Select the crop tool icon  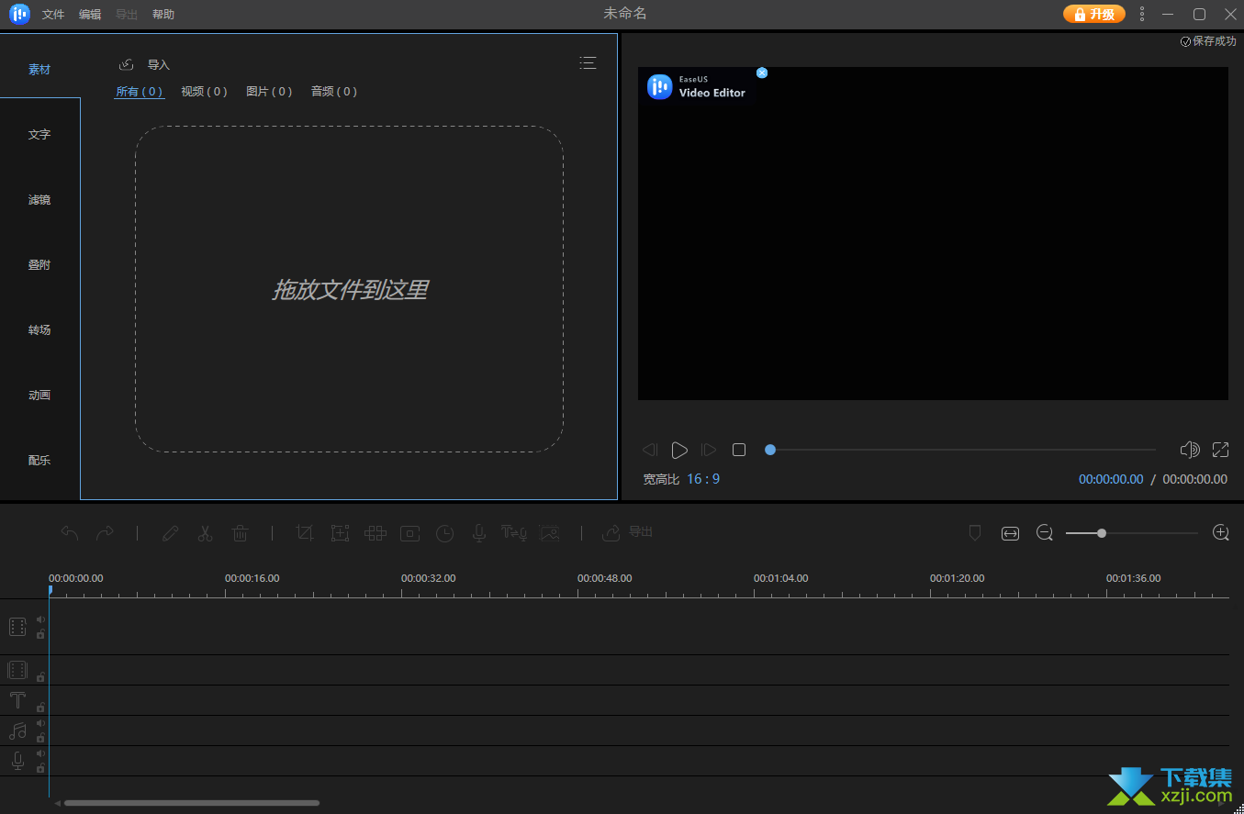click(x=305, y=533)
